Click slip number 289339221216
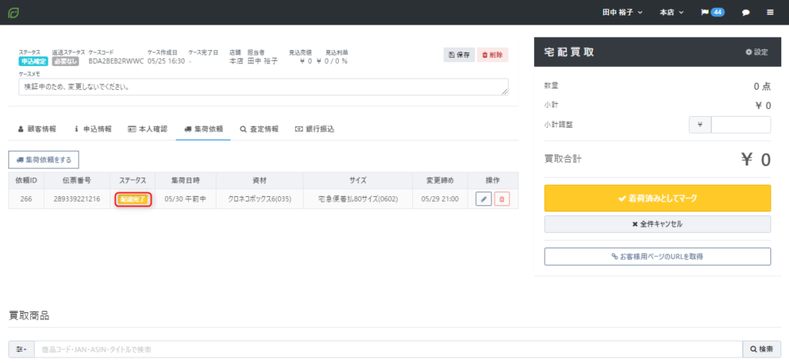The width and height of the screenshot is (789, 363). [77, 199]
